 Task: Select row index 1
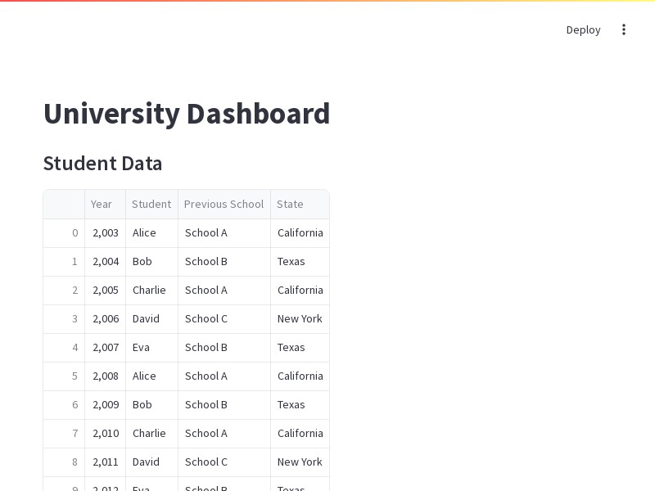[x=64, y=262]
